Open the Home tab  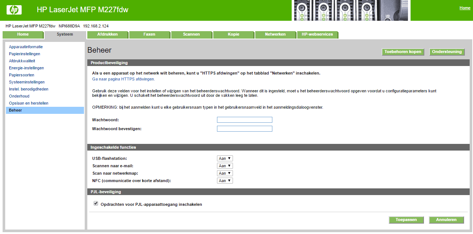coord(23,34)
